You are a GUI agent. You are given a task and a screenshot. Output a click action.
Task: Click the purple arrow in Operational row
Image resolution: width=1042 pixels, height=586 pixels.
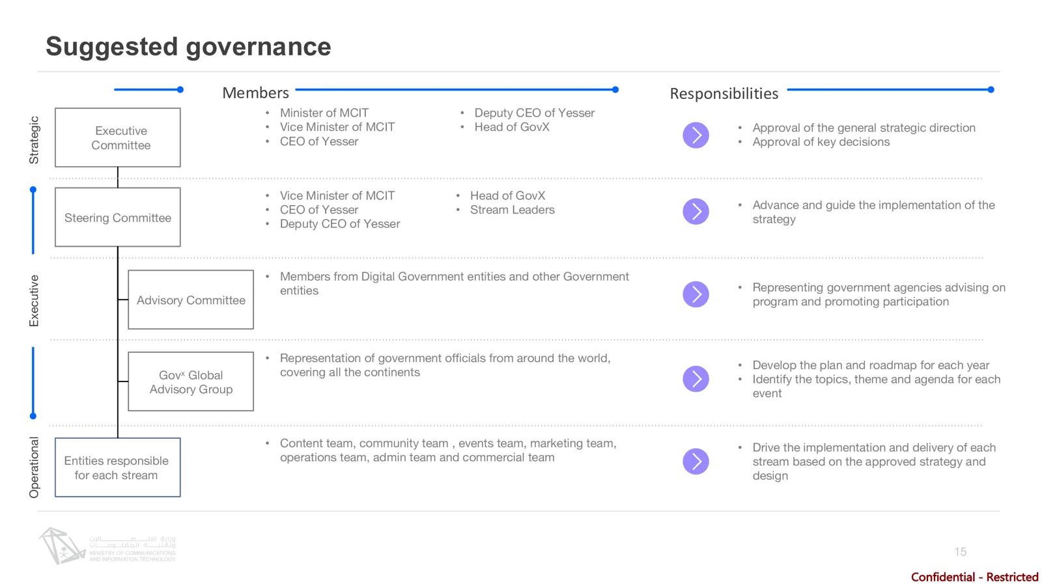coord(696,462)
